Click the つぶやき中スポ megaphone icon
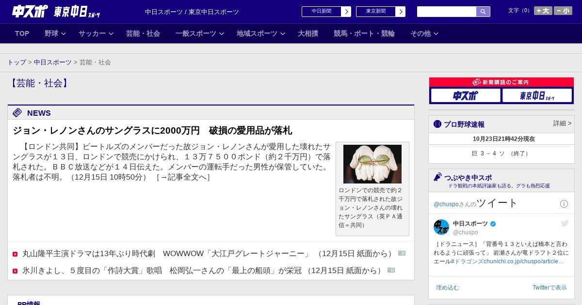 (438, 177)
